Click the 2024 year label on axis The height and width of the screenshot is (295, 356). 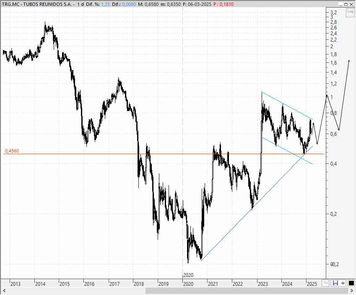point(287,284)
